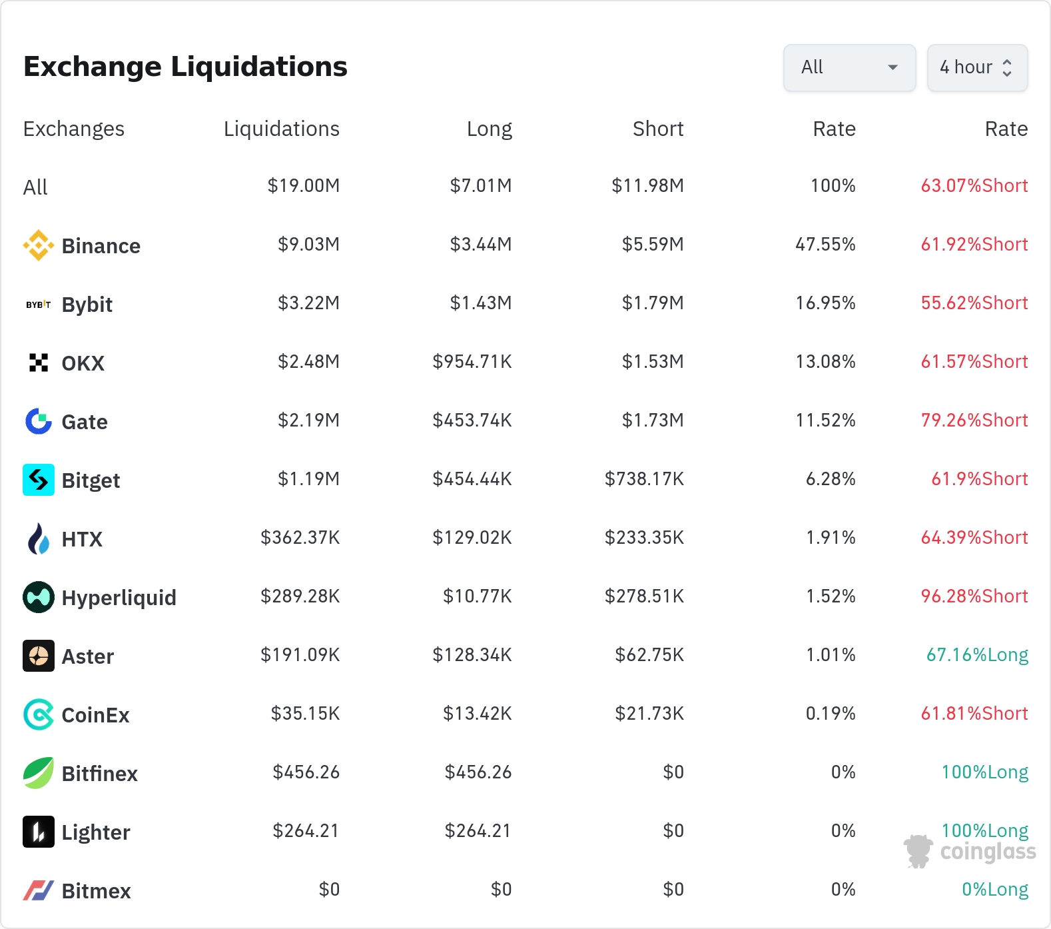Click the Bybit logo icon
The height and width of the screenshot is (929, 1051).
pos(39,305)
